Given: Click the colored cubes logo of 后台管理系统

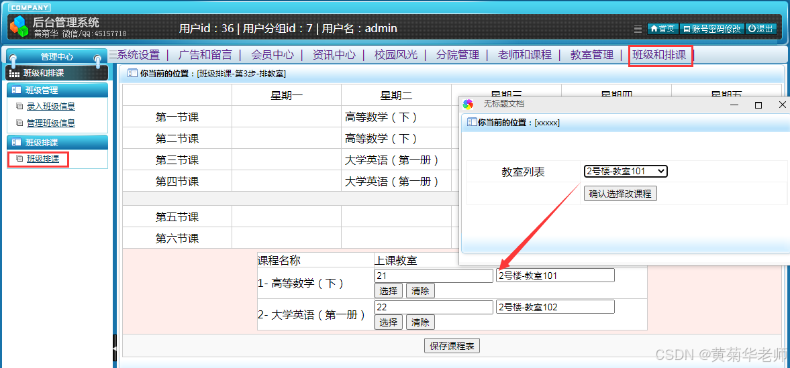Looking at the screenshot, I should 19,26.
